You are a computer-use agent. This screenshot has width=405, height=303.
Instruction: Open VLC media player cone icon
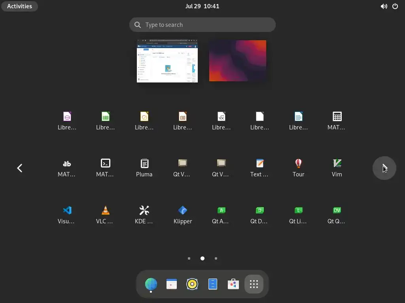click(x=105, y=210)
